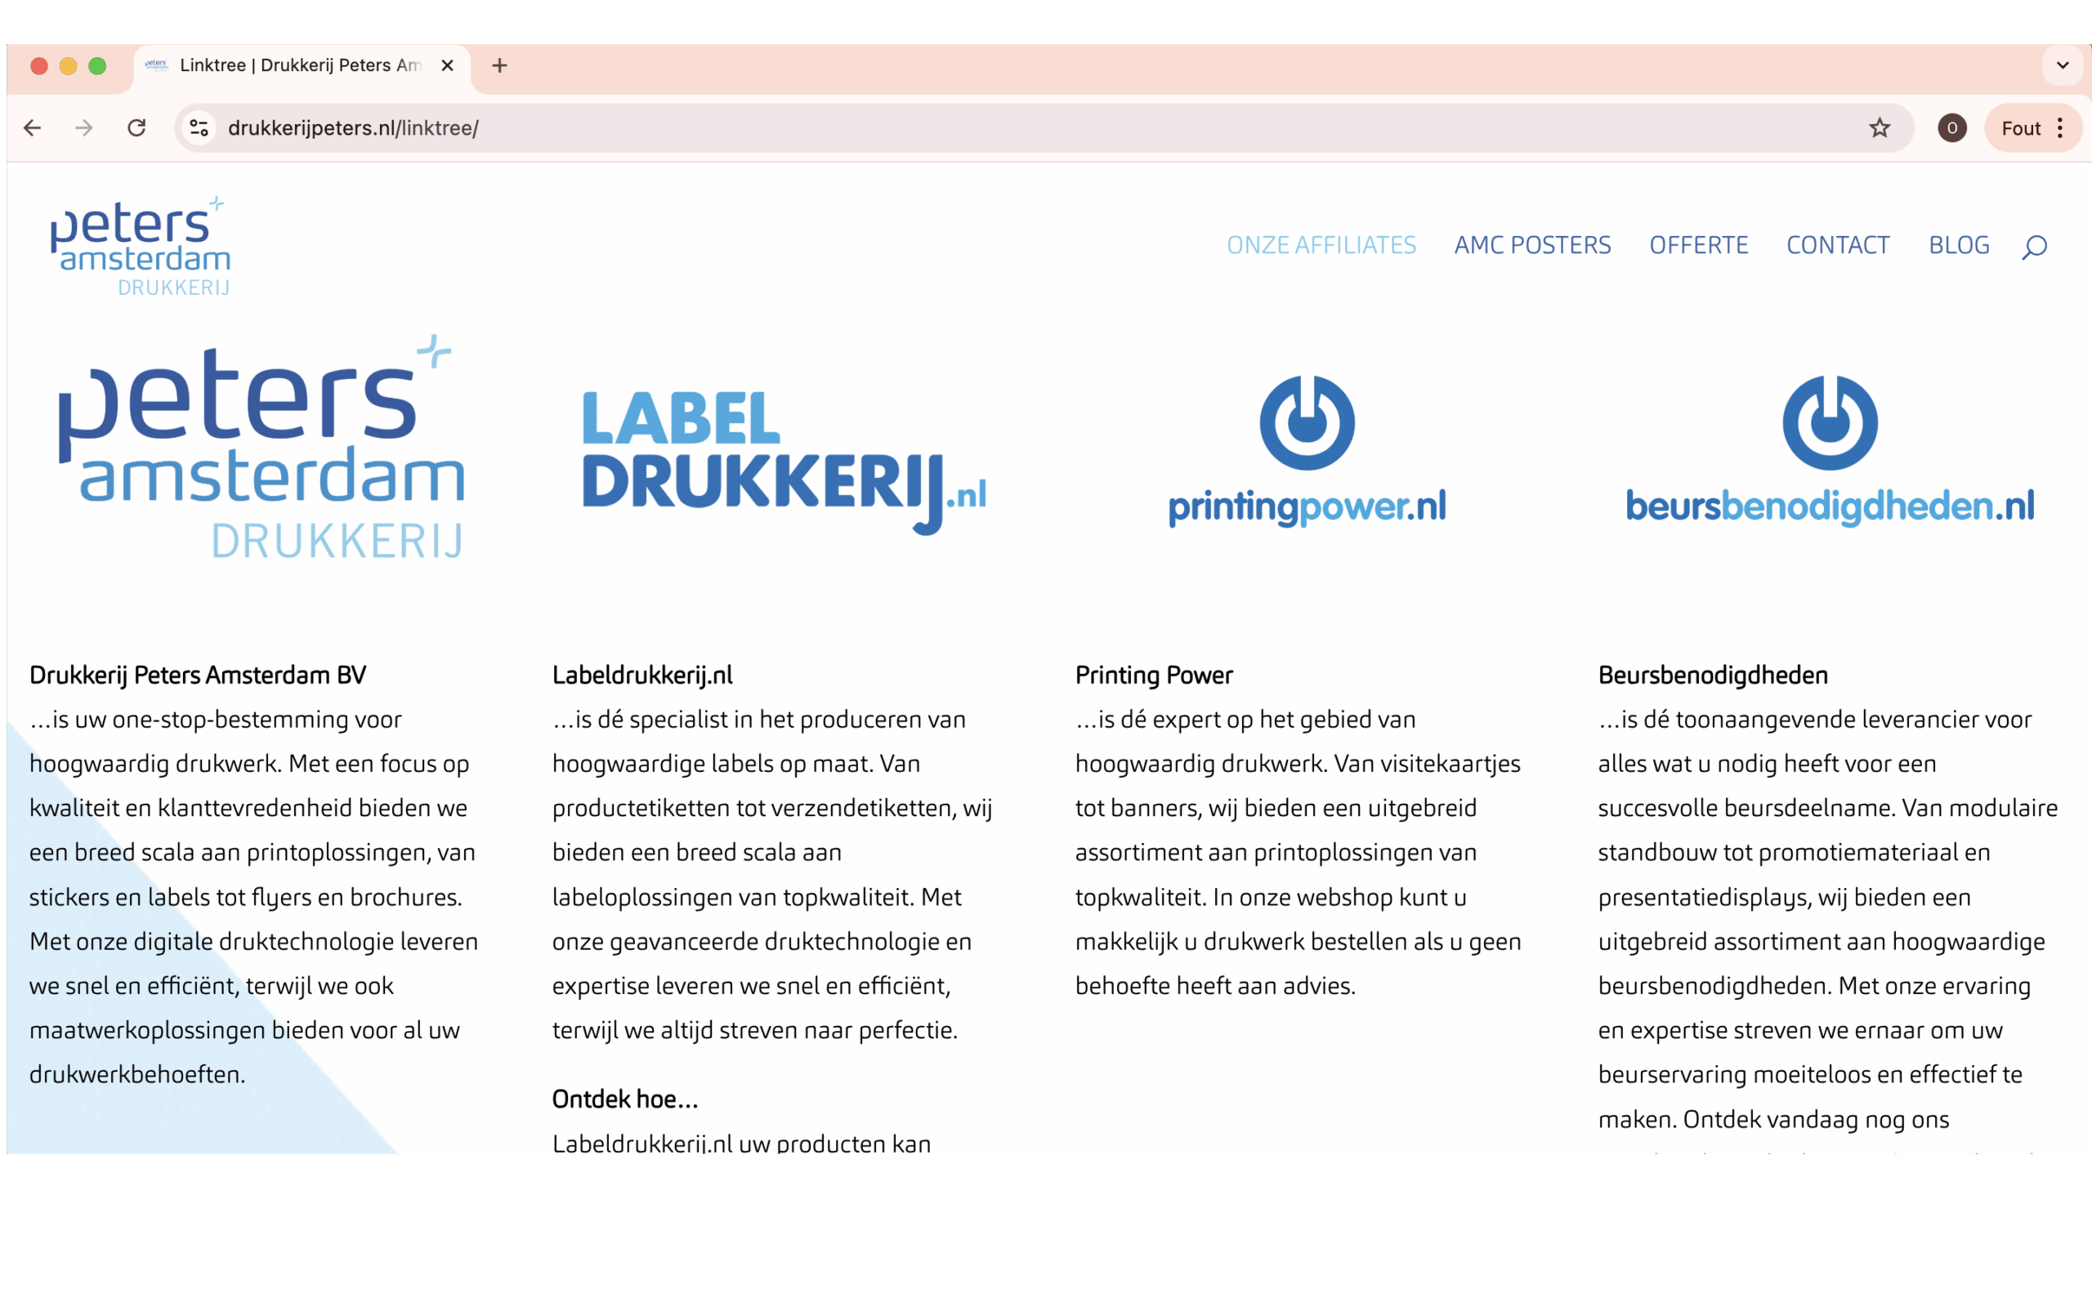Click the forward navigation arrow
The height and width of the screenshot is (1307, 2092).
pyautogui.click(x=84, y=128)
